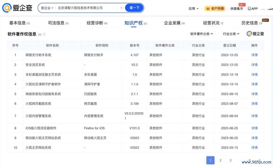Select the 知识产权 tab
Viewport: 273px width, 166px height.
(x=136, y=23)
